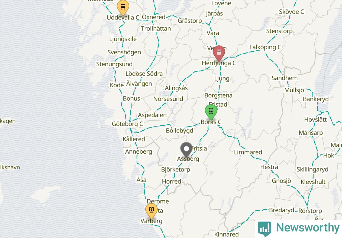Select the Bollebygd label

(x=179, y=131)
